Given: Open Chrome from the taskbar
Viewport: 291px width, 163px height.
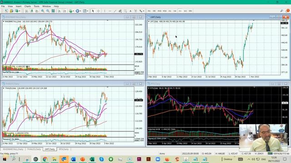Looking at the screenshot, I should click(45, 159).
